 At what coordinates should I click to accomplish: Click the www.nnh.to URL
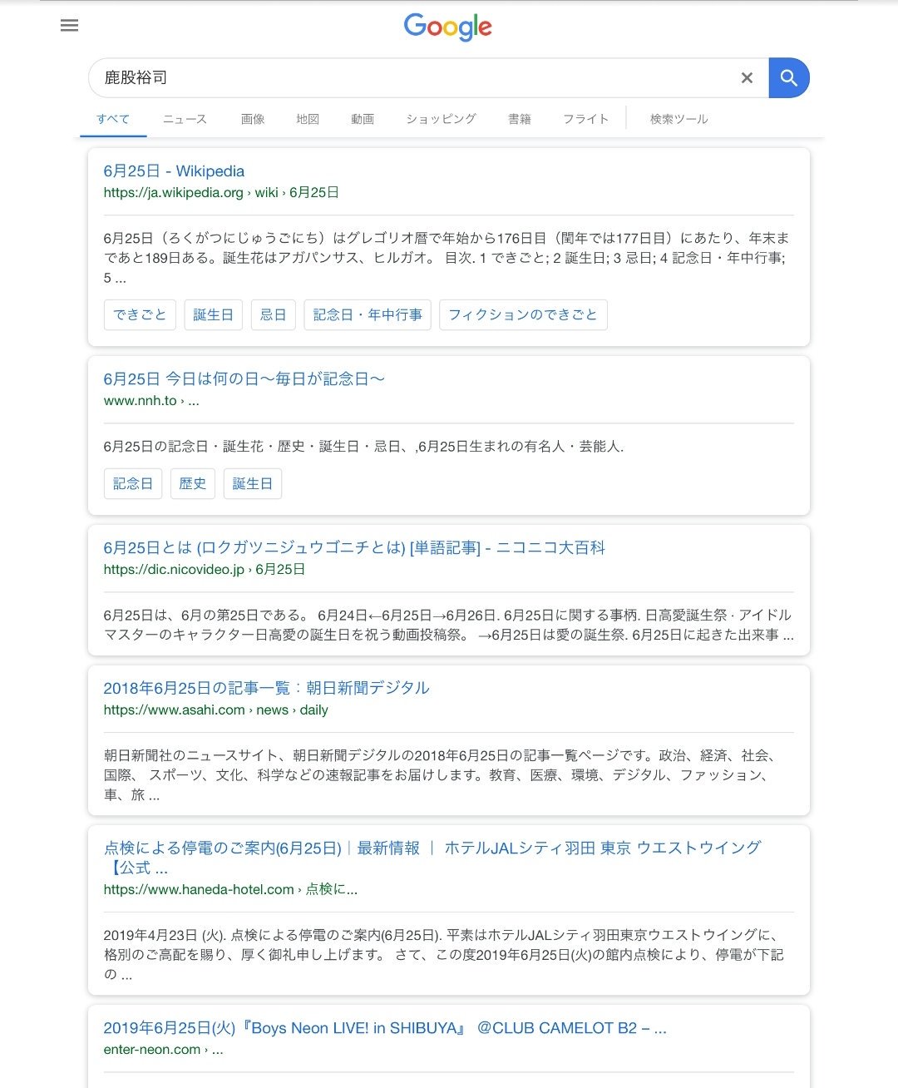[151, 400]
